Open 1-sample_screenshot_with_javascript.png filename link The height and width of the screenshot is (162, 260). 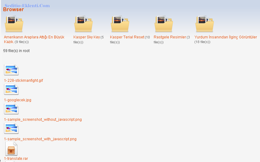[x=40, y=139]
